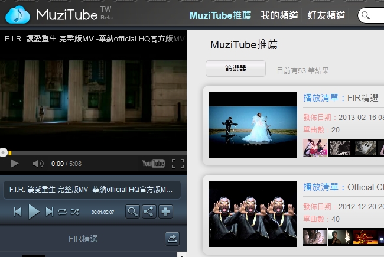Viewport: 384px width, 257px height.
Task: Open the 播放清單：FIR精選 link
Action: (341, 98)
